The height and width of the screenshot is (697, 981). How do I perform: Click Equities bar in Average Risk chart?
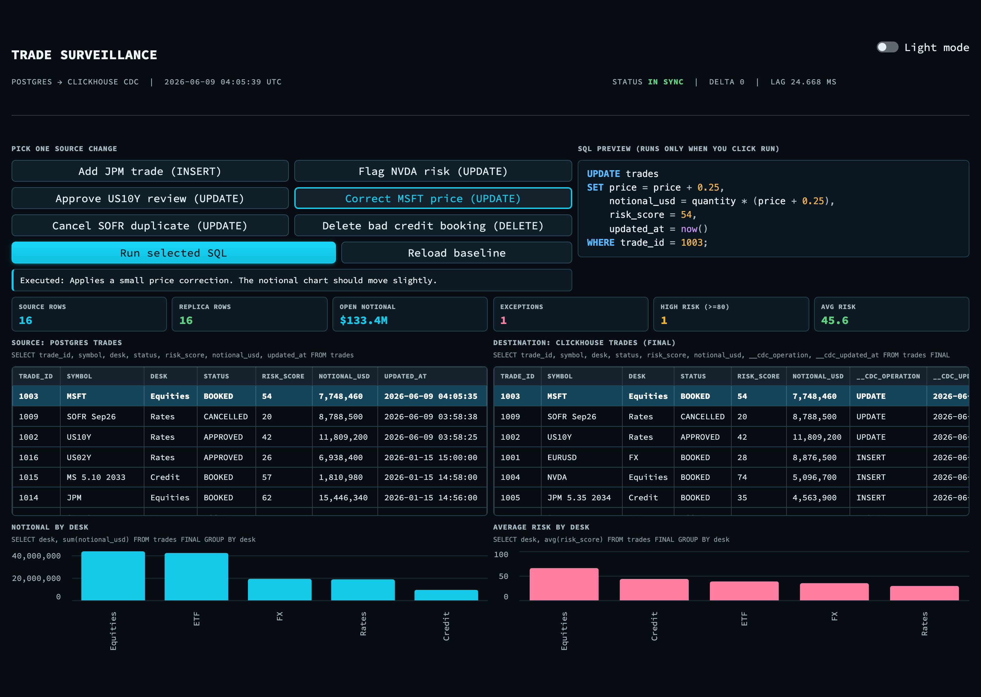coord(564,585)
